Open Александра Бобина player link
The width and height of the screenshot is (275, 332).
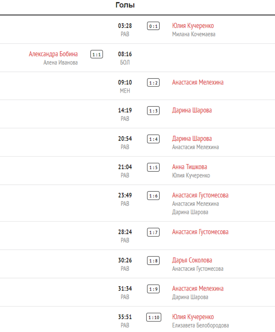(x=53, y=54)
